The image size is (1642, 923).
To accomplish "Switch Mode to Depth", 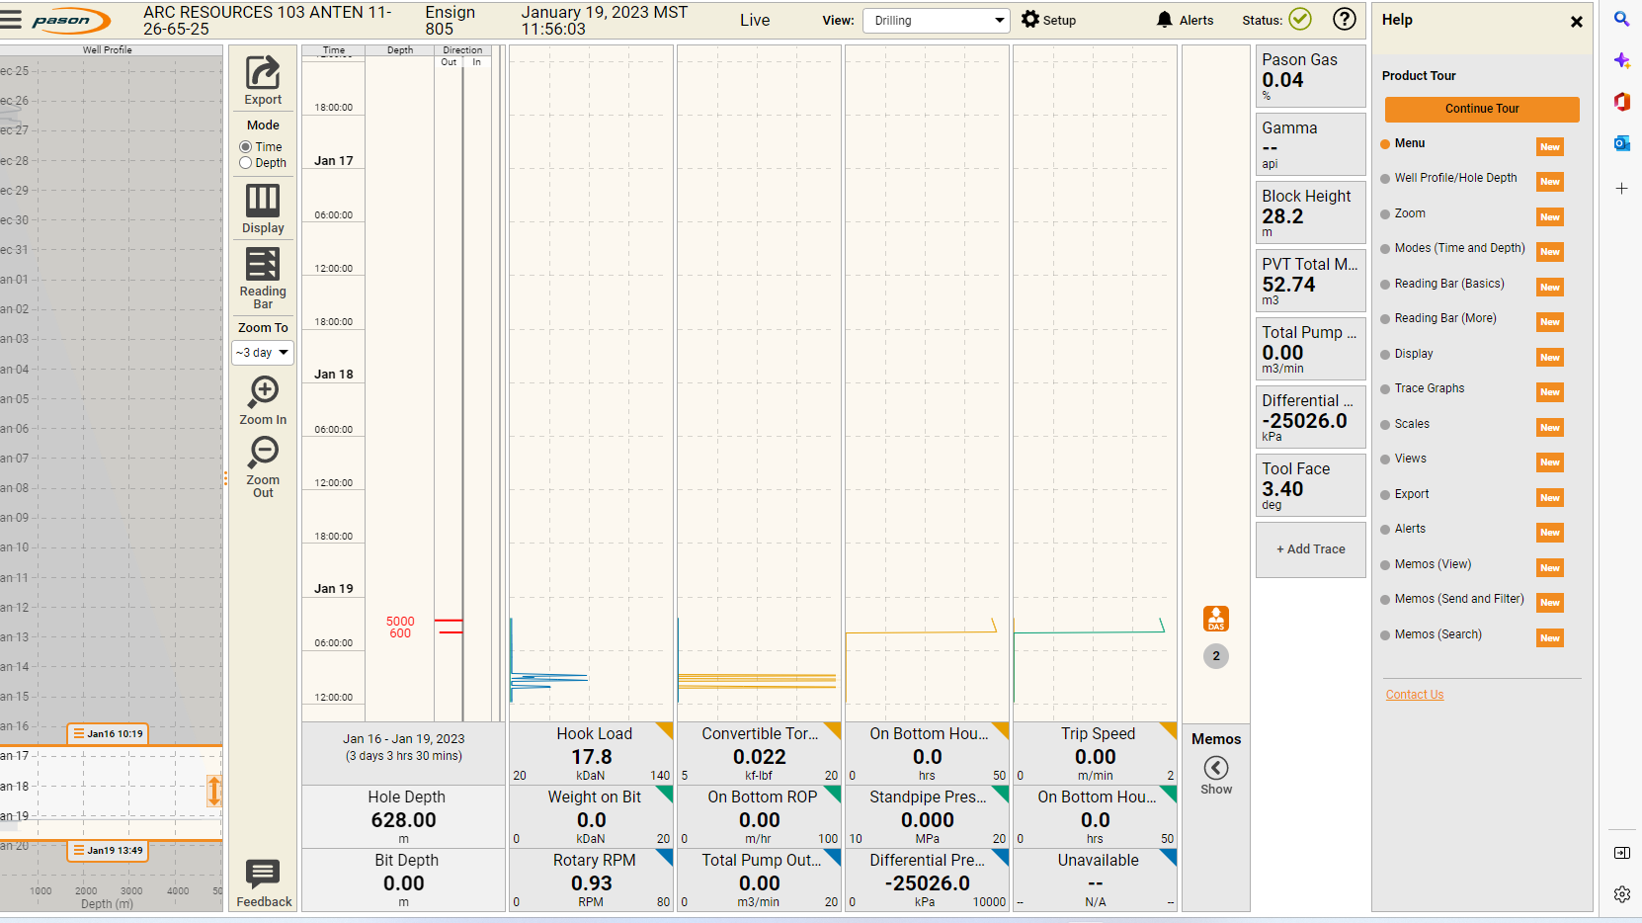I will pos(244,162).
